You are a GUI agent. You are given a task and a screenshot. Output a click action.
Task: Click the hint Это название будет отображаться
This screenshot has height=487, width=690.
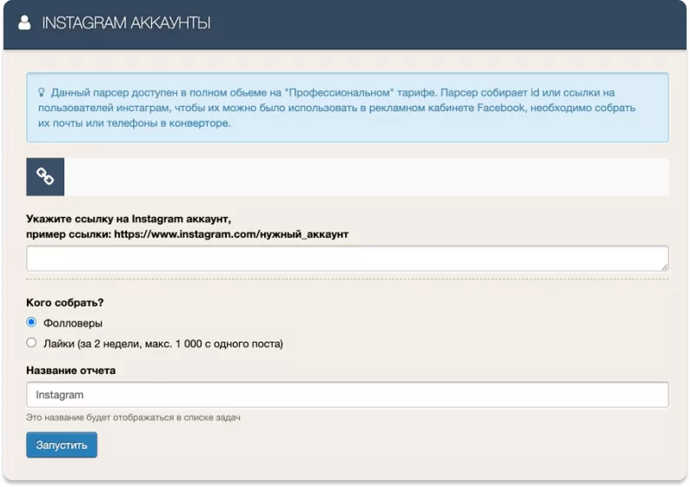click(x=133, y=418)
